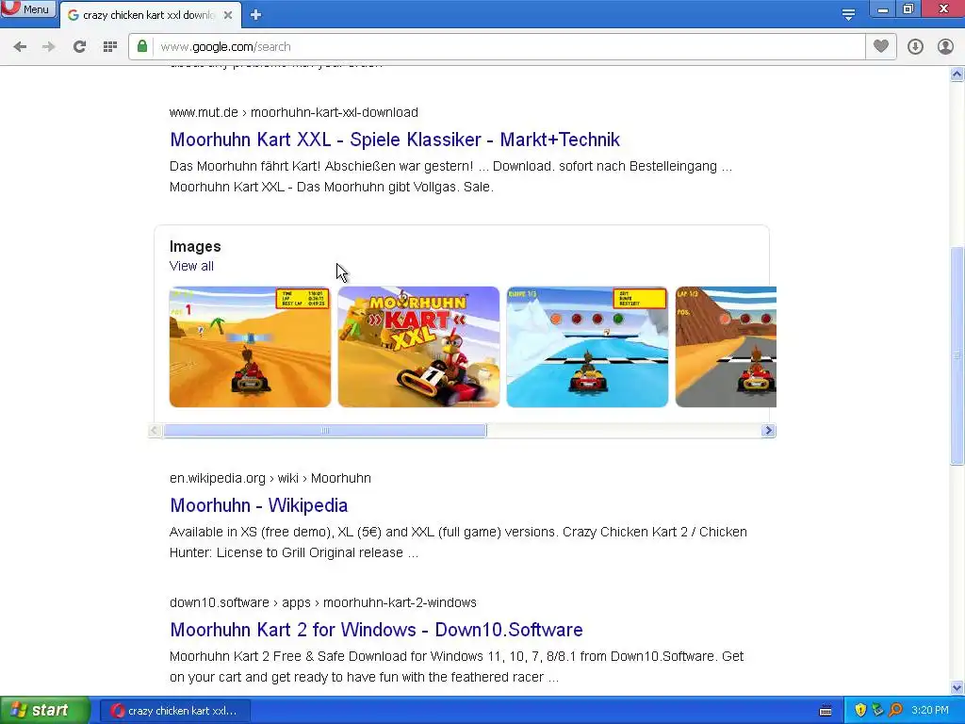The height and width of the screenshot is (724, 965).
Task: Reload the page
Action: click(x=79, y=47)
